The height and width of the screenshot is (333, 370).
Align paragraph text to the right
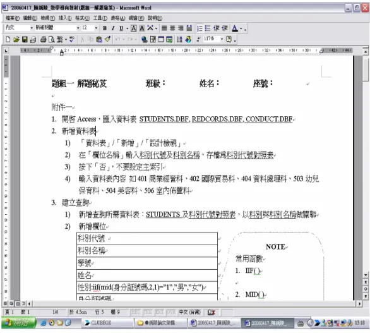[x=181, y=28]
